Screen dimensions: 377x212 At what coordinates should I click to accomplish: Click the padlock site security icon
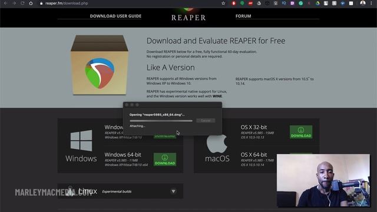click(41, 4)
